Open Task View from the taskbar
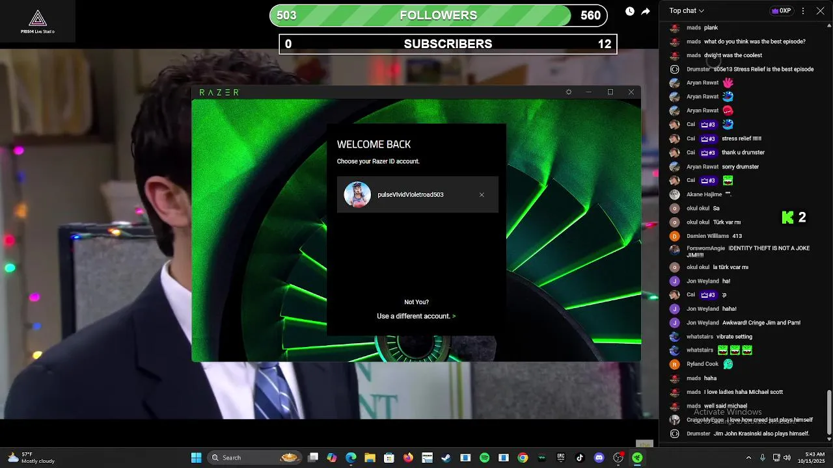 pos(313,458)
